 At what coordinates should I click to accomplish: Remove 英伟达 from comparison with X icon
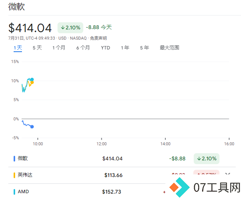pyautogui.click(x=228, y=174)
